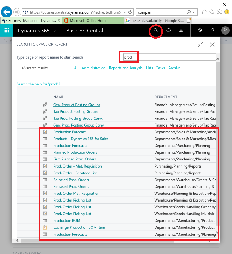This screenshot has width=232, height=254.
Task: Collapse the search dialog with shrink arrows
Action: [x=200, y=44]
